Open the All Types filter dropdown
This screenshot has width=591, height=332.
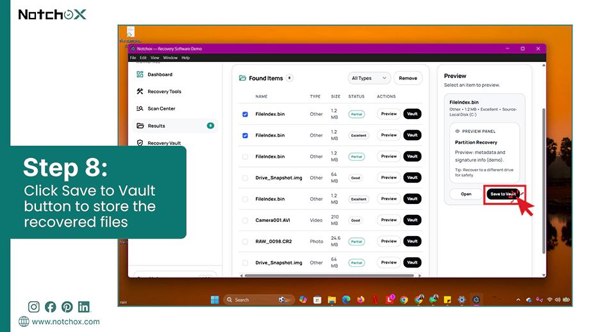[x=369, y=78]
